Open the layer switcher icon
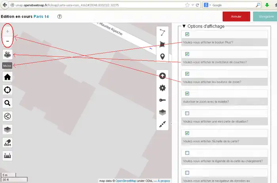Viewport: 277px width, 183px height. pos(8,55)
